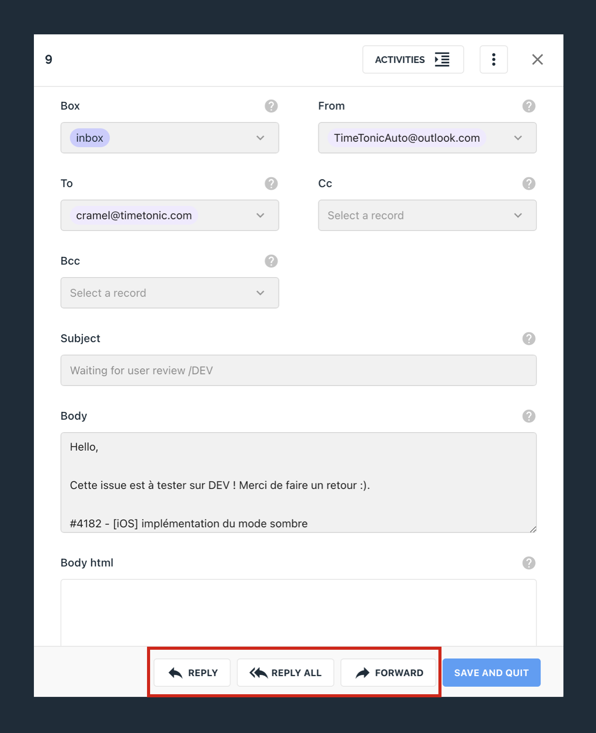Image resolution: width=596 pixels, height=733 pixels.
Task: Click the help icon next to From
Action: (x=529, y=106)
